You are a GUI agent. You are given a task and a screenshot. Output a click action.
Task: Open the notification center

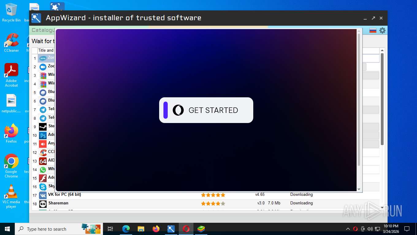pos(407,229)
